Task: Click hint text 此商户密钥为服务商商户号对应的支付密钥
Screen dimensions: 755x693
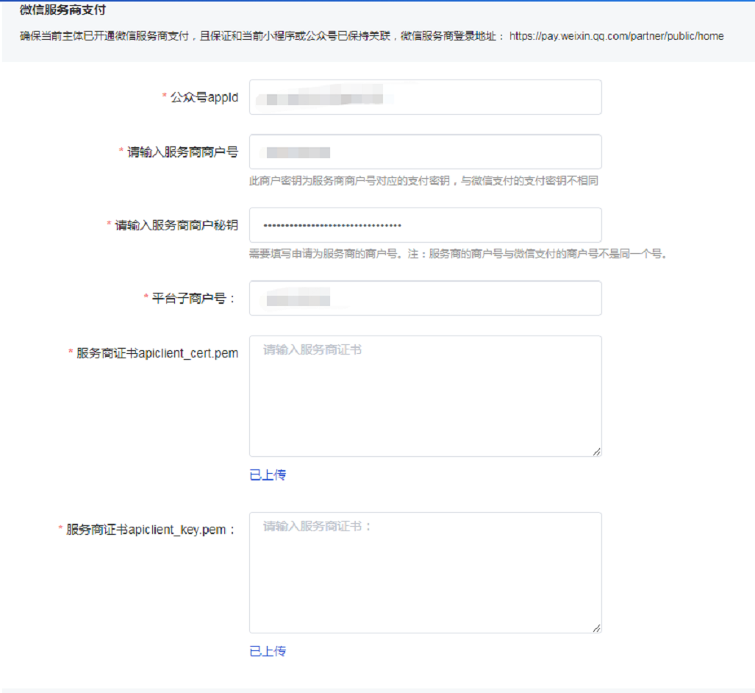Action: click(350, 181)
